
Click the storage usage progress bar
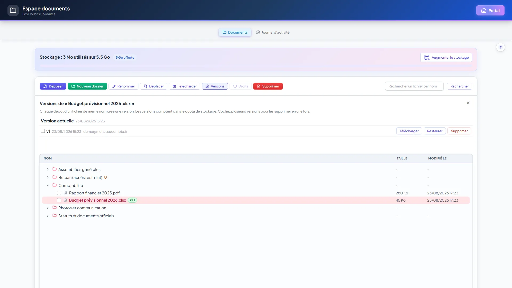256,66
